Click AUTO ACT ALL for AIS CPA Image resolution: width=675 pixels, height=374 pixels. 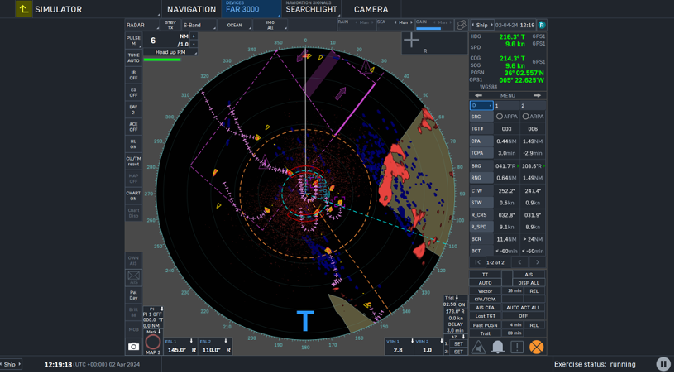click(x=523, y=308)
